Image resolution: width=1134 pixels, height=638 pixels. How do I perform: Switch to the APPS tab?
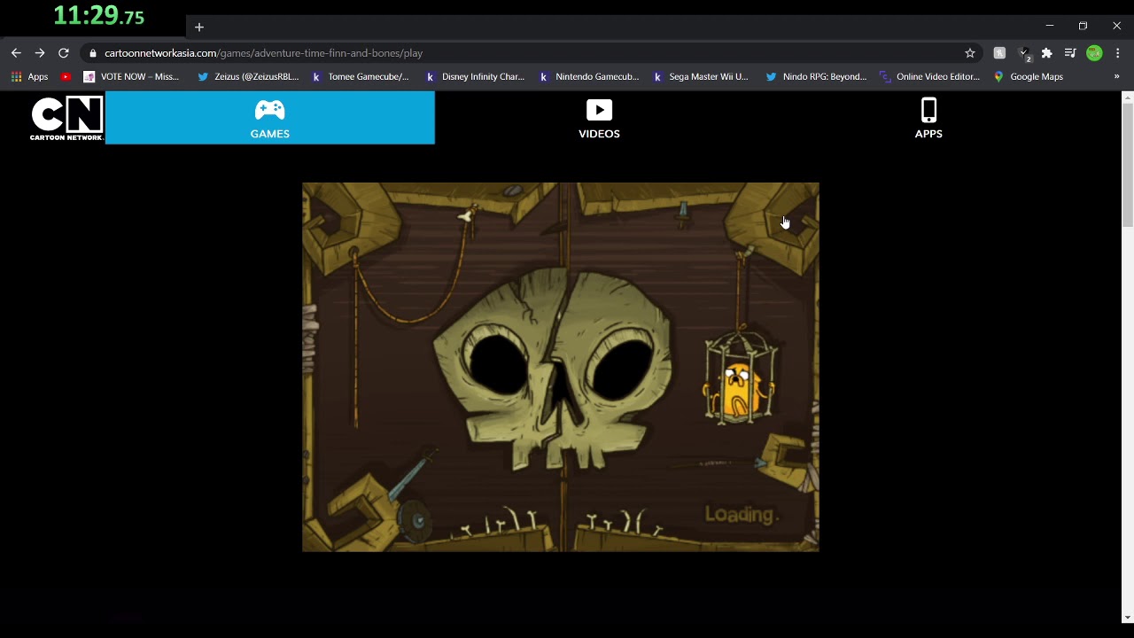[928, 119]
